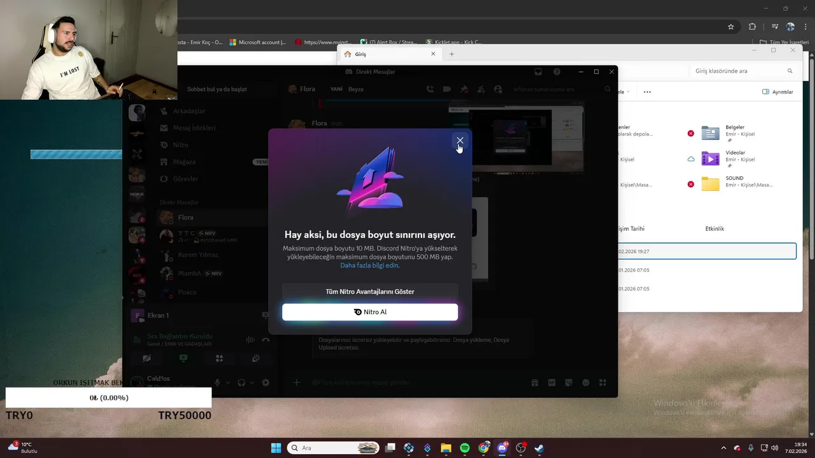Open Microsoft account bookmark in Chrome

pyautogui.click(x=258, y=42)
